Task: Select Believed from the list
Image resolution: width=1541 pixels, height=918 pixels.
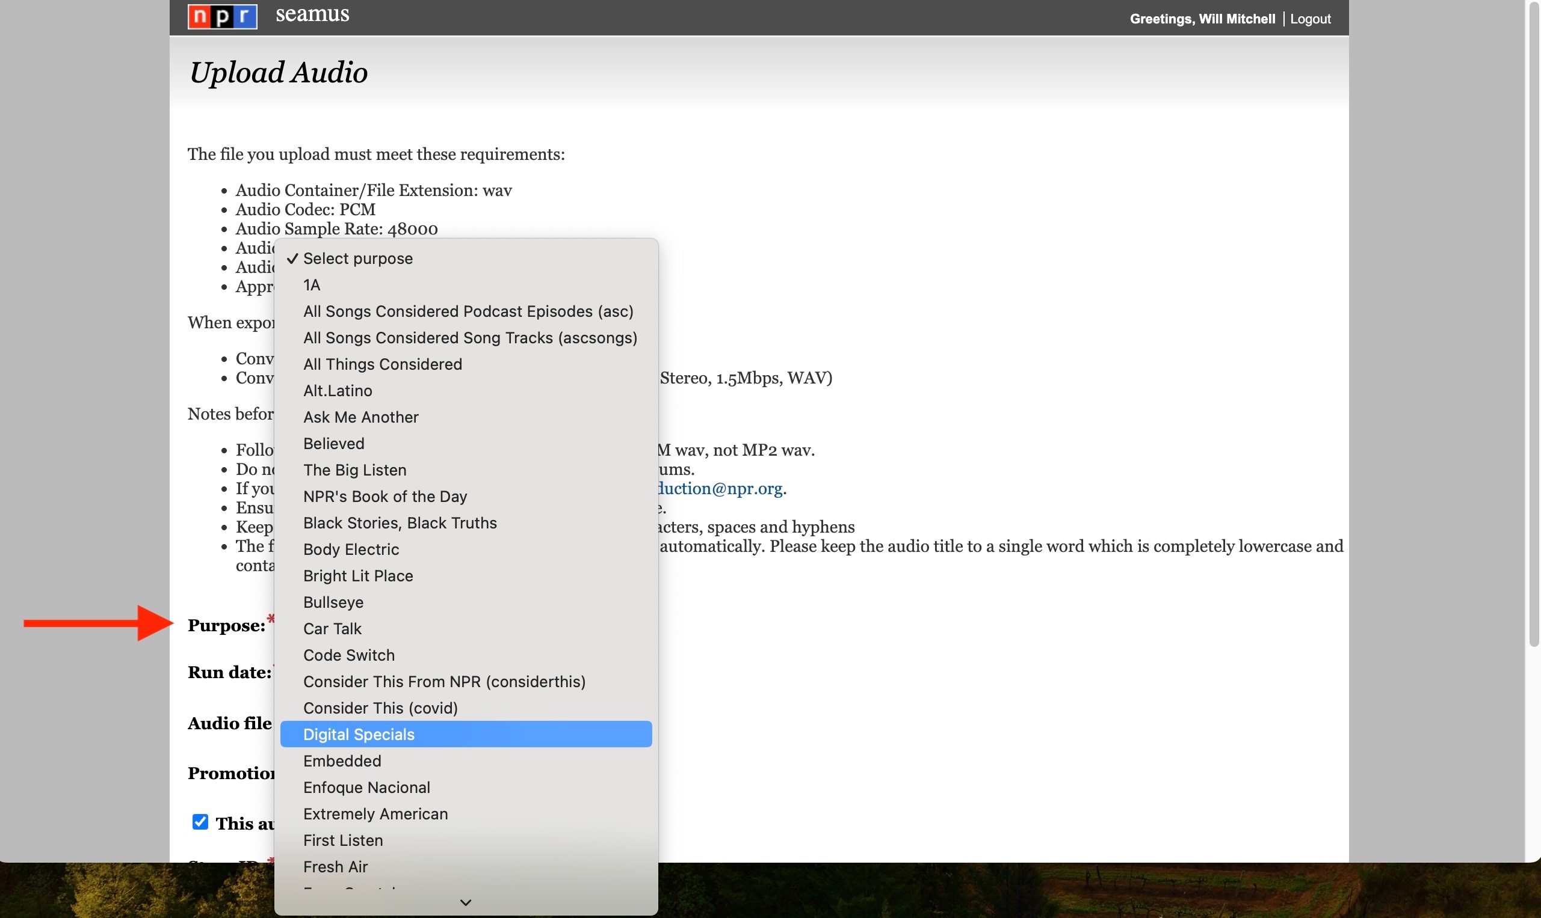Action: click(x=466, y=444)
